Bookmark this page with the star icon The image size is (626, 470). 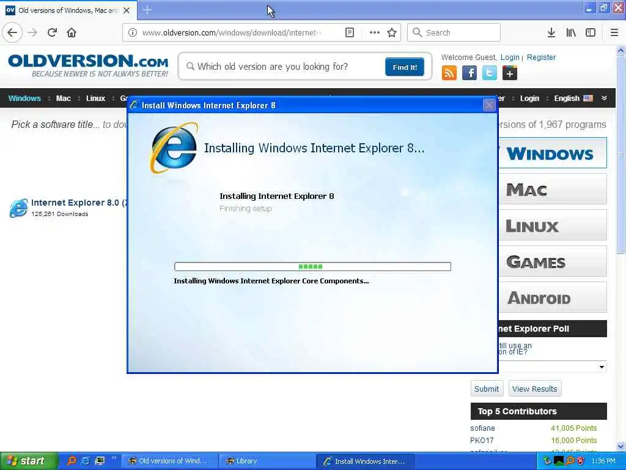[x=392, y=32]
